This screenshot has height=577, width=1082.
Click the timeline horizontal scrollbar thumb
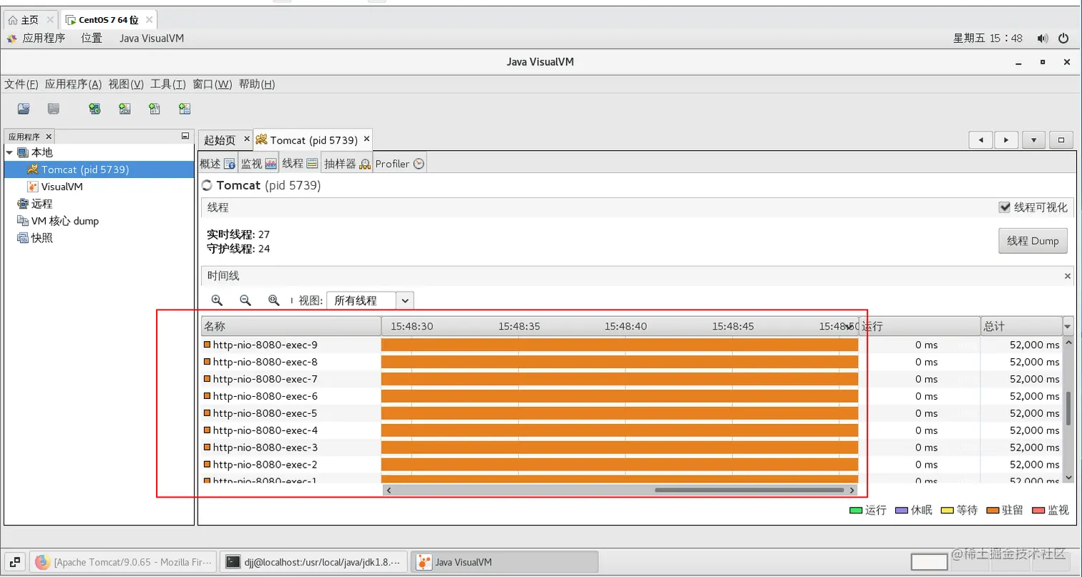click(749, 490)
